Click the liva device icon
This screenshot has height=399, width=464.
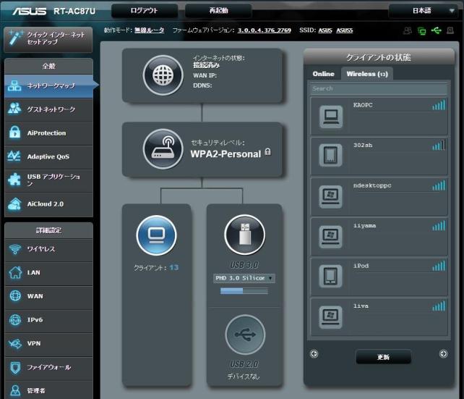(x=330, y=317)
